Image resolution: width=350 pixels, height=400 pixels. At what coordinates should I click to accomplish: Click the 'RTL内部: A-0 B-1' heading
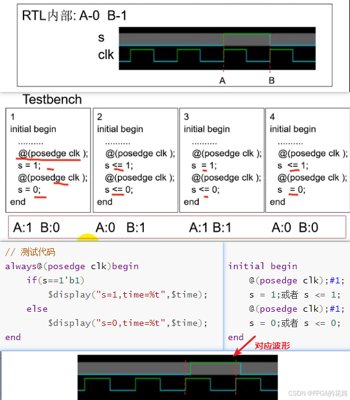pos(74,15)
